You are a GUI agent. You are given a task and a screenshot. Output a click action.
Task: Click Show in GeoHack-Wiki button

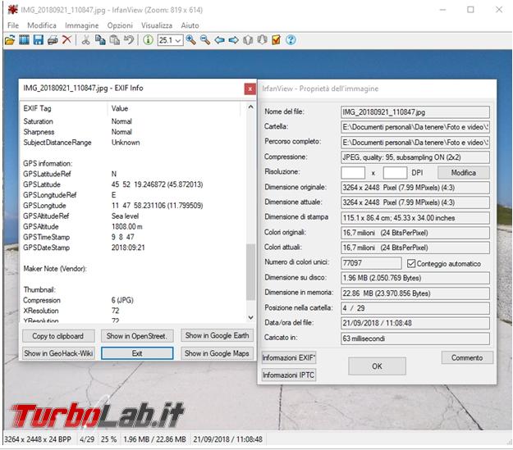(x=58, y=353)
